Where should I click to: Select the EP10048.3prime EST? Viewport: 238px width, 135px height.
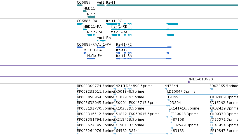(184, 114)
